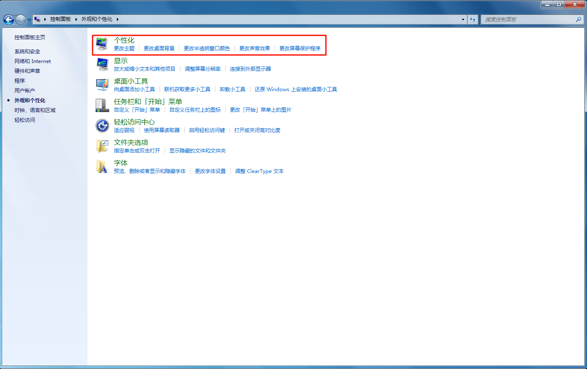Click the 更改桌面背景 link

159,49
